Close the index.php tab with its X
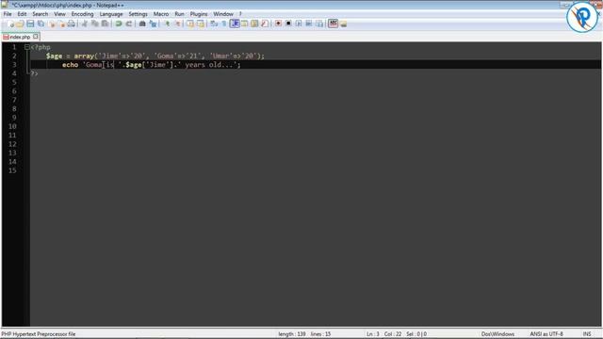The width and height of the screenshot is (603, 339). [36, 37]
